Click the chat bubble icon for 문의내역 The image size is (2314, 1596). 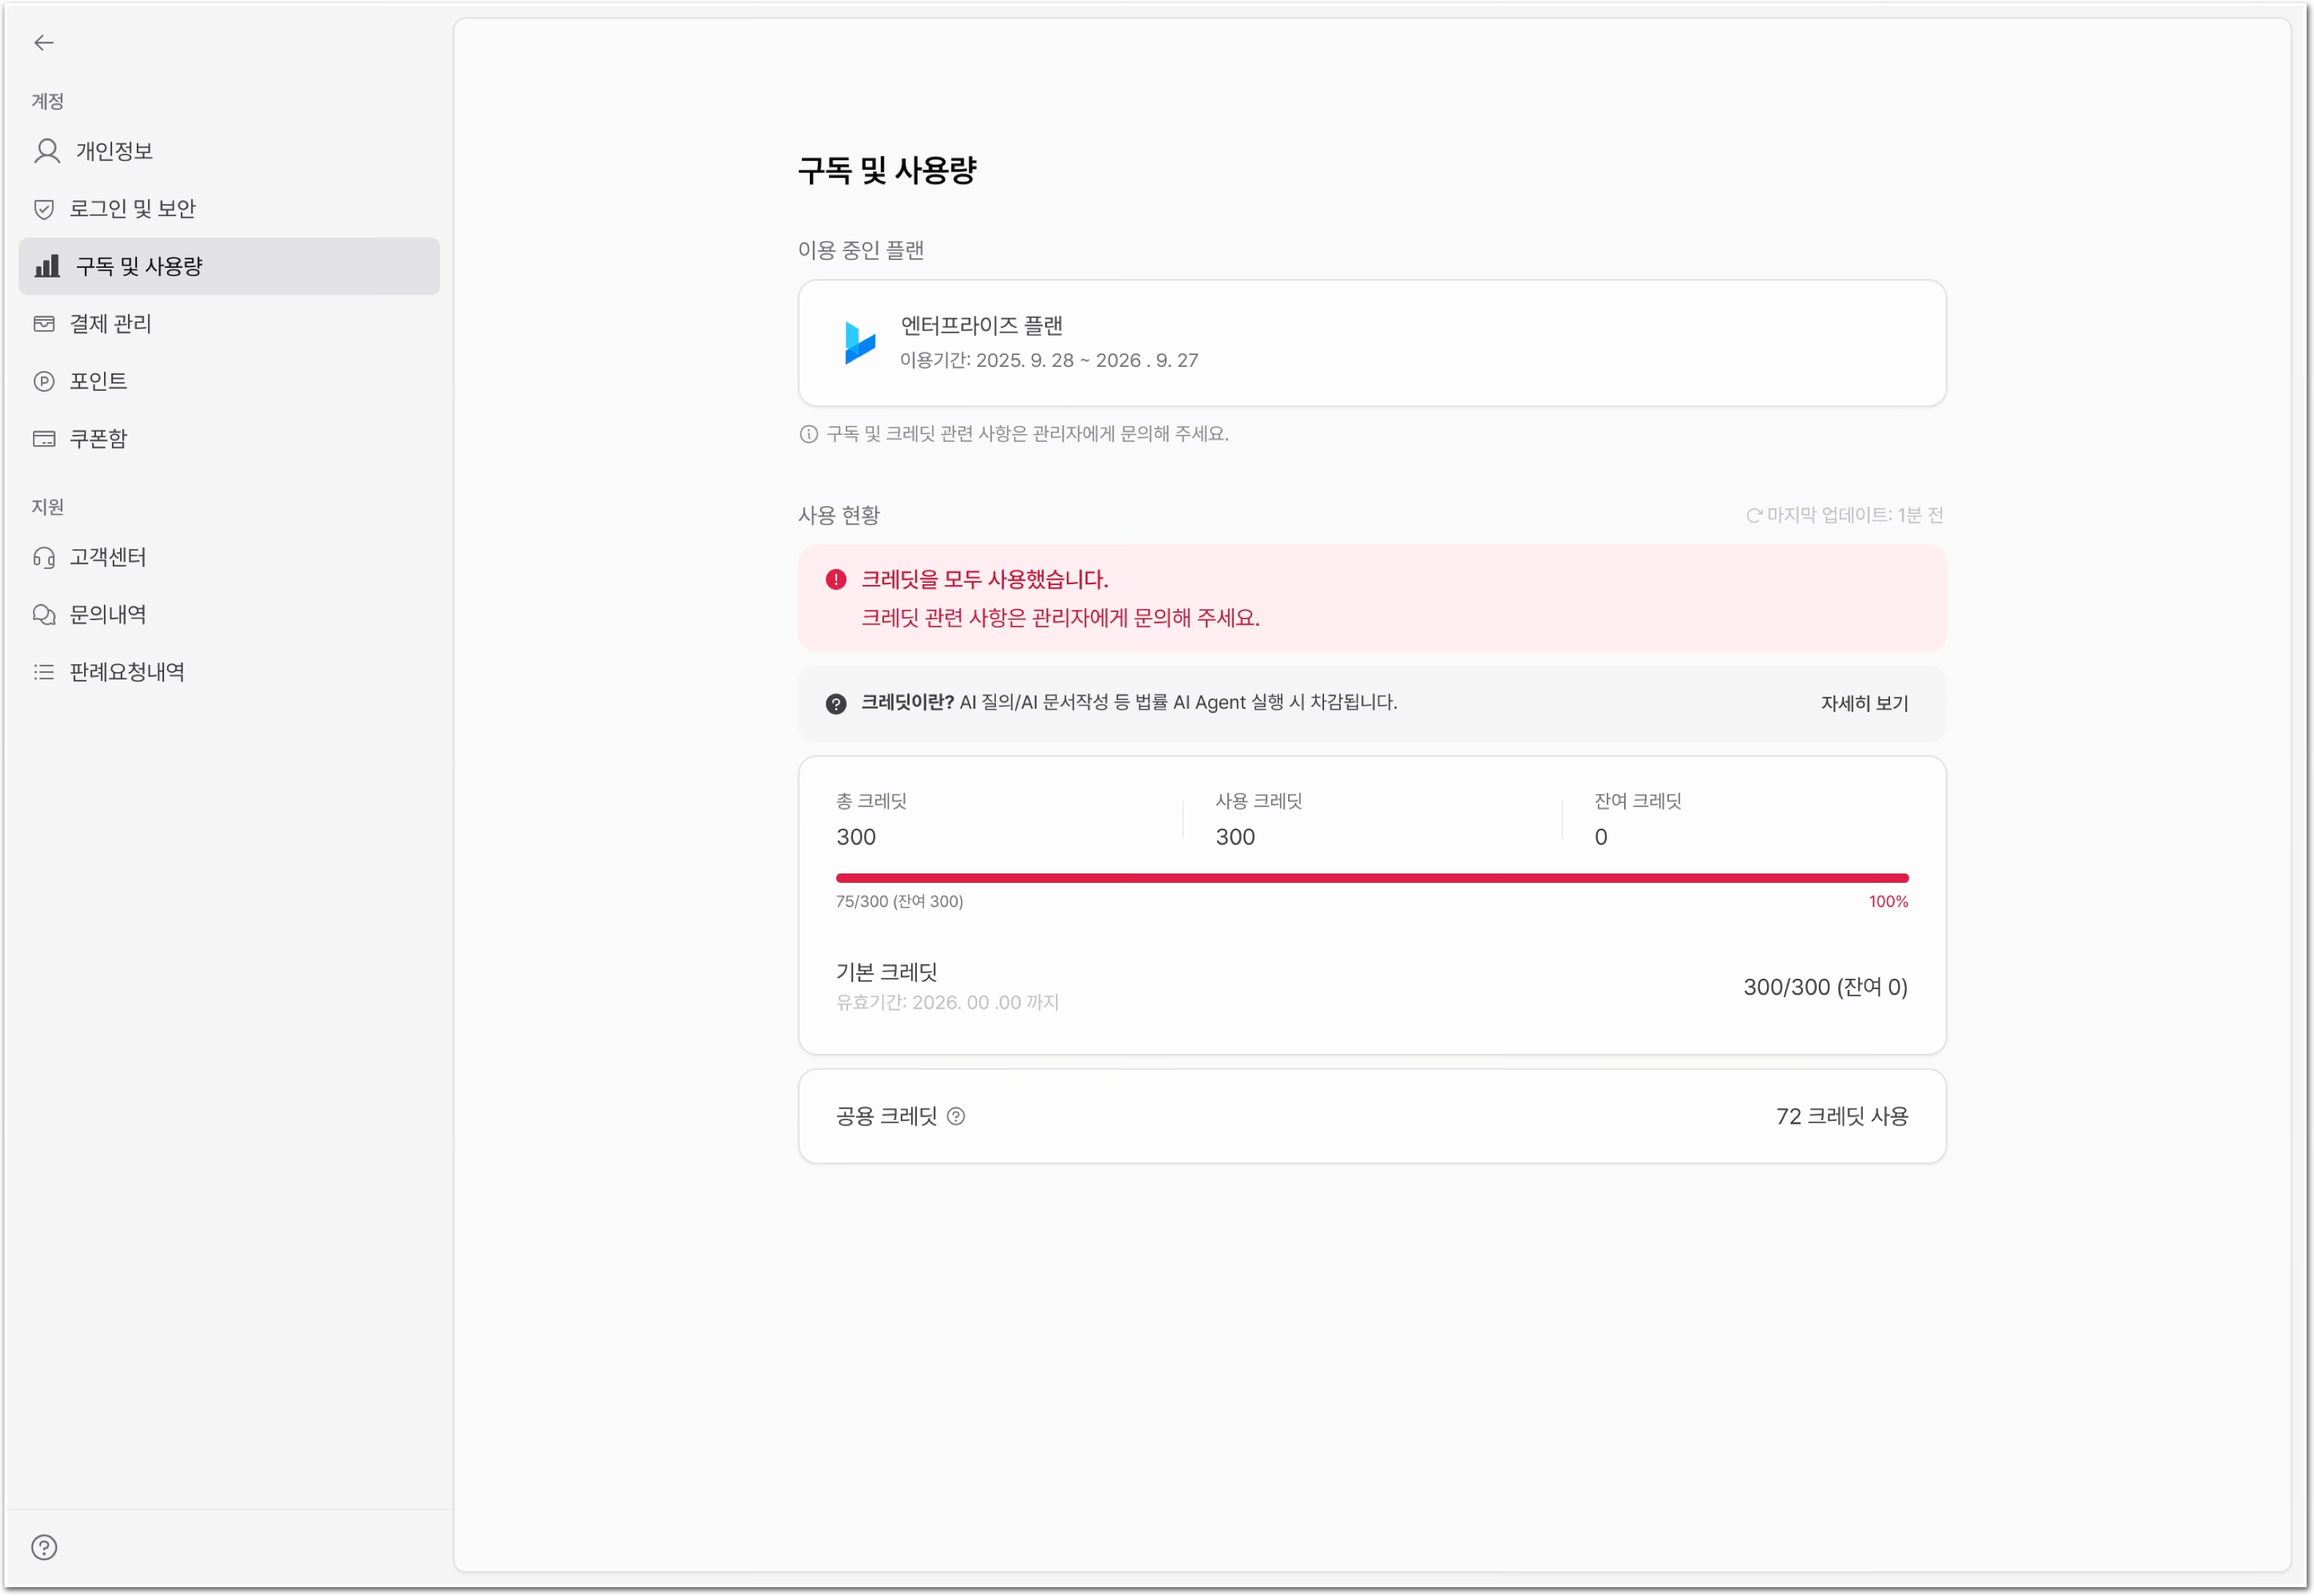[x=44, y=614]
